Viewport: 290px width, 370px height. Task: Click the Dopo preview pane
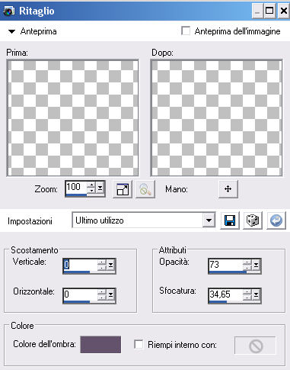click(216, 117)
